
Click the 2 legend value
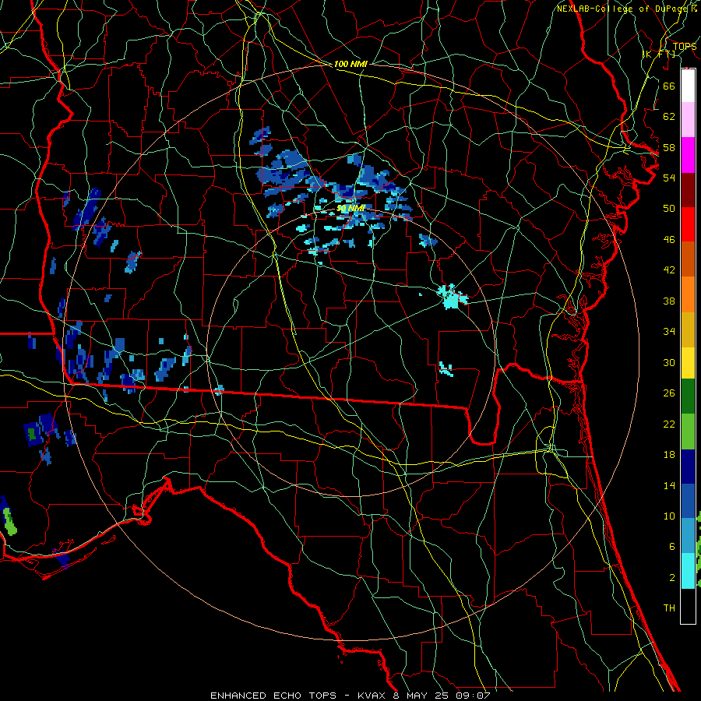tap(671, 578)
